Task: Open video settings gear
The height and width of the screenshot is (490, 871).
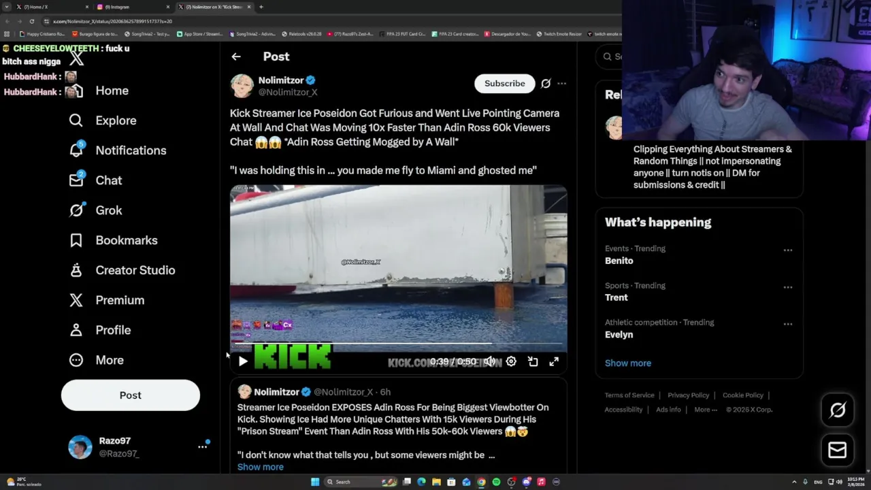Action: click(x=511, y=361)
